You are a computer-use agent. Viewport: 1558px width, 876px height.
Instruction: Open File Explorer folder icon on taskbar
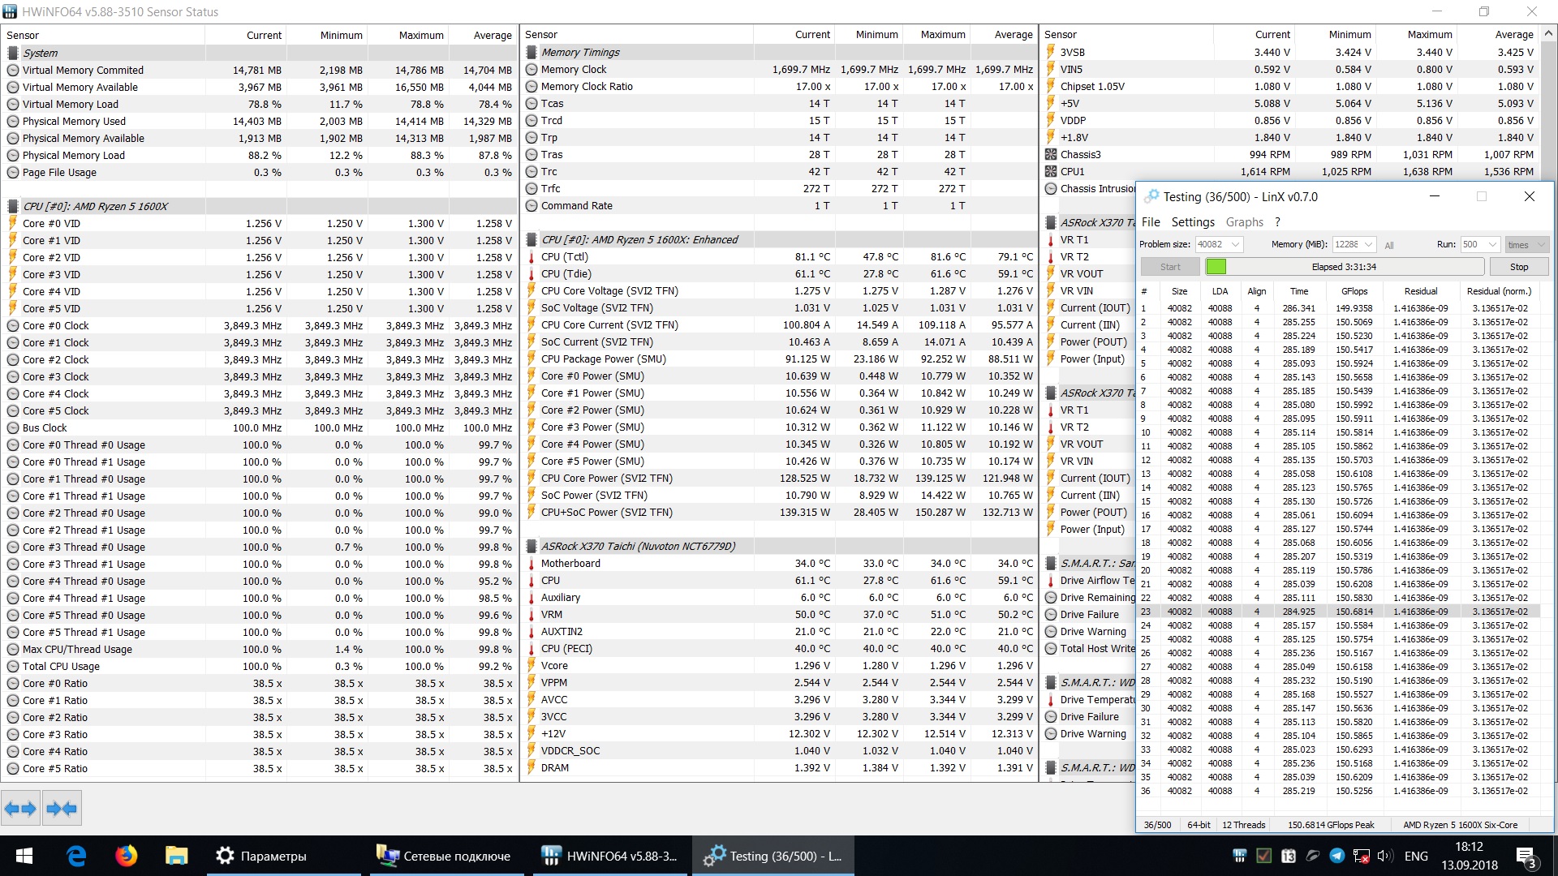coord(176,856)
